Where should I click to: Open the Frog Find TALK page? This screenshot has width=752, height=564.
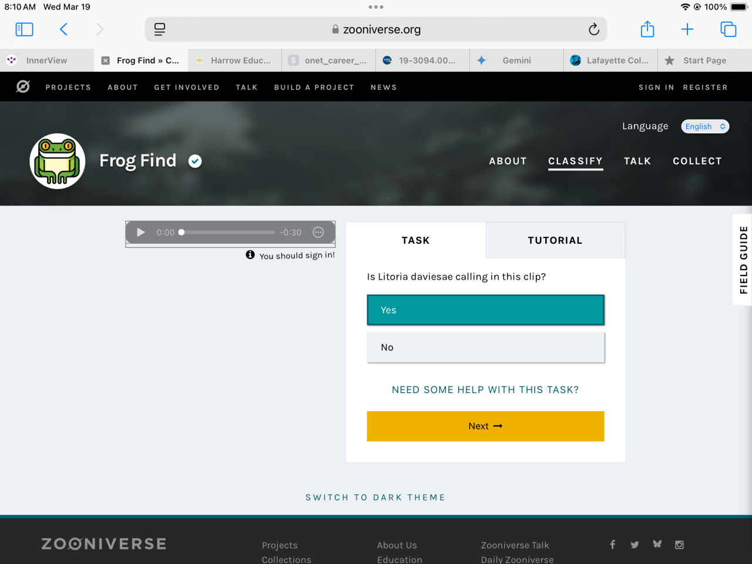pyautogui.click(x=637, y=161)
